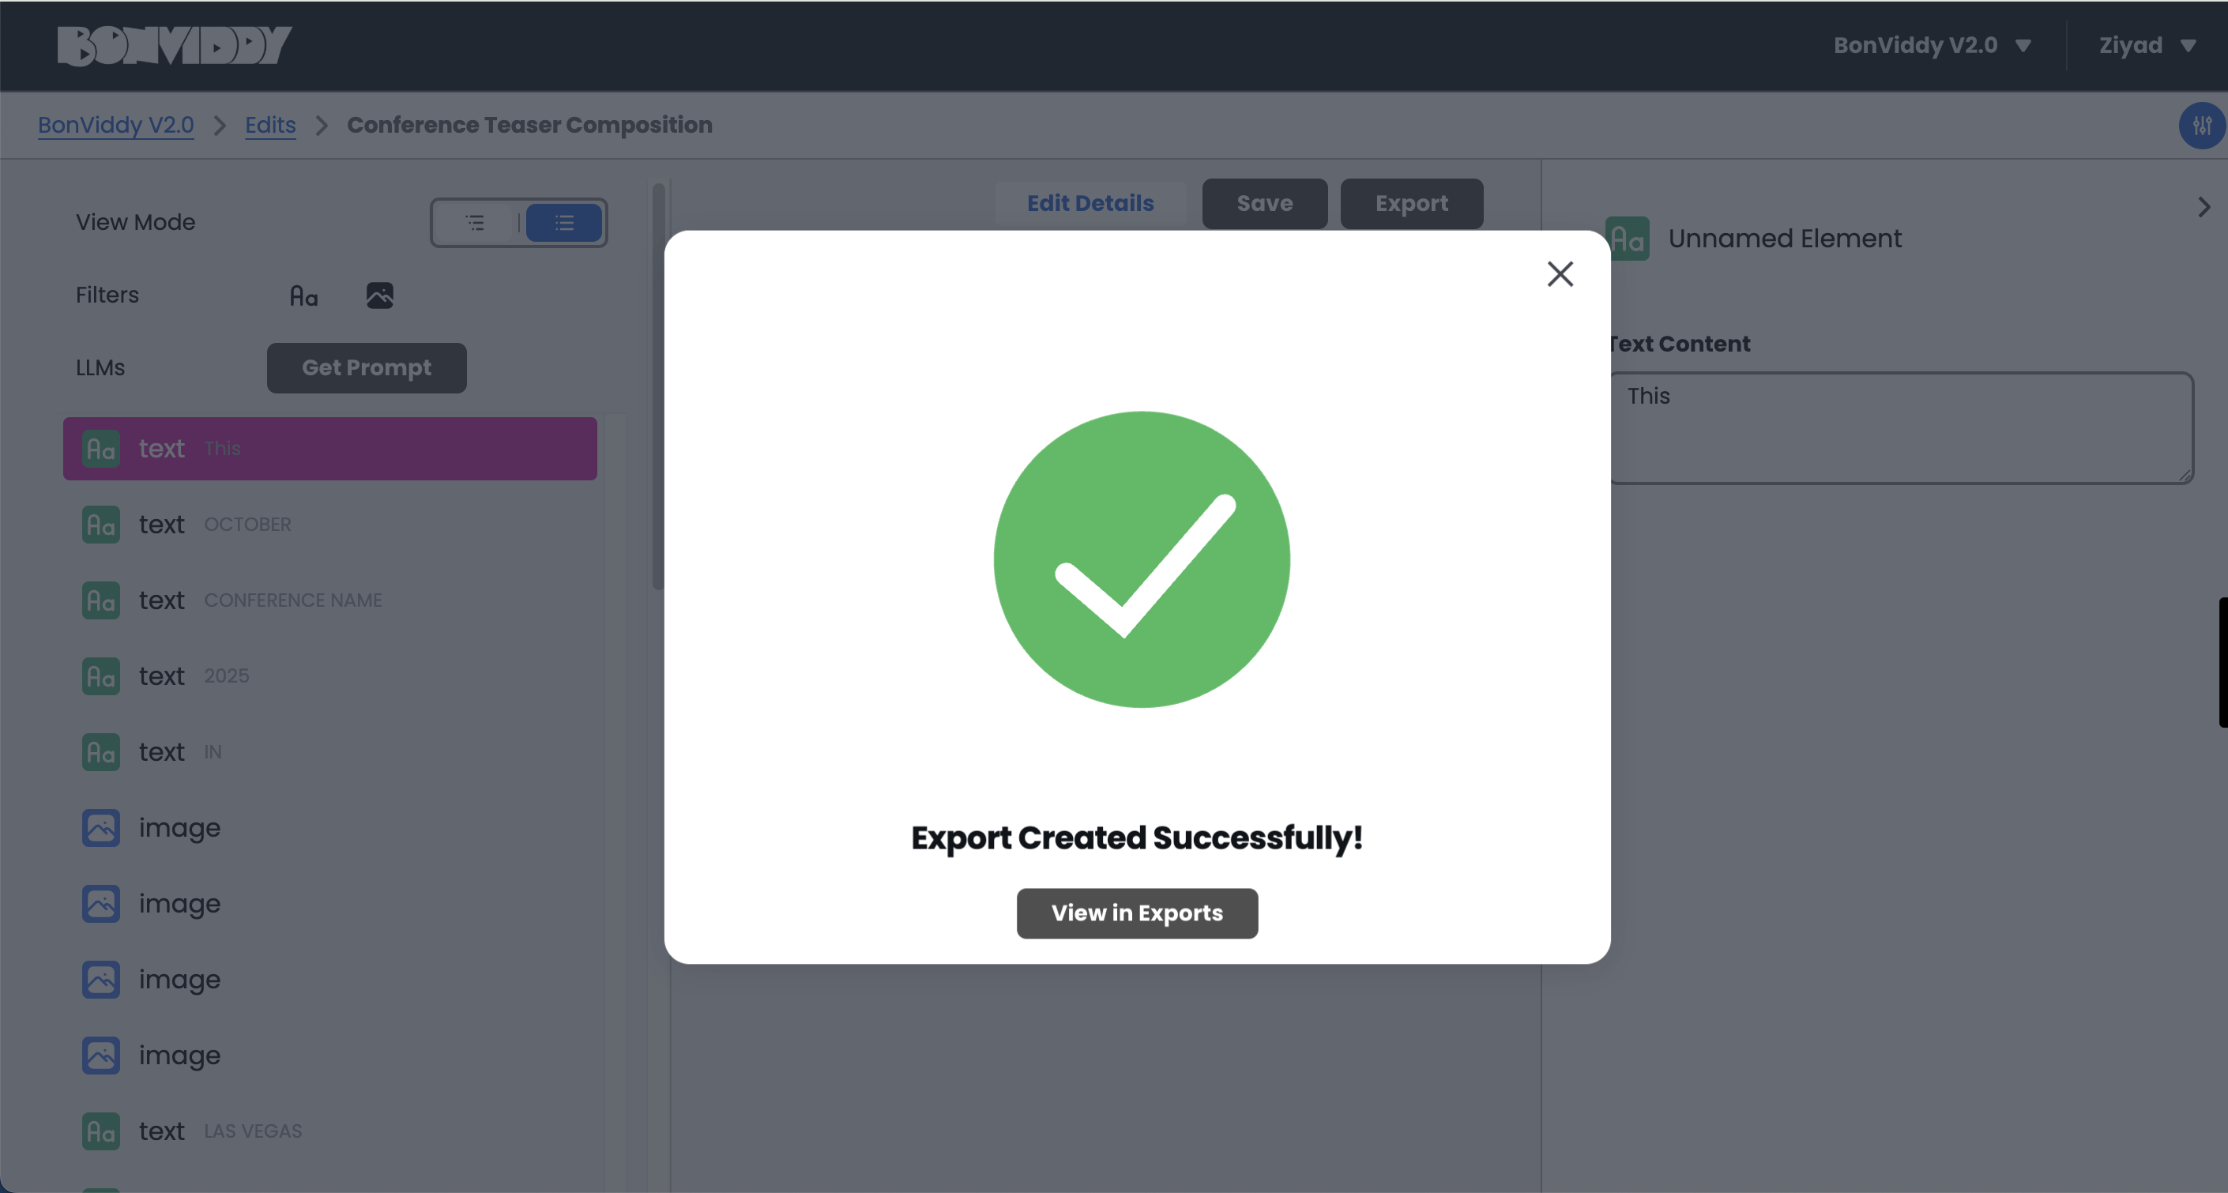
Task: Filter list by image elements
Action: 380,295
